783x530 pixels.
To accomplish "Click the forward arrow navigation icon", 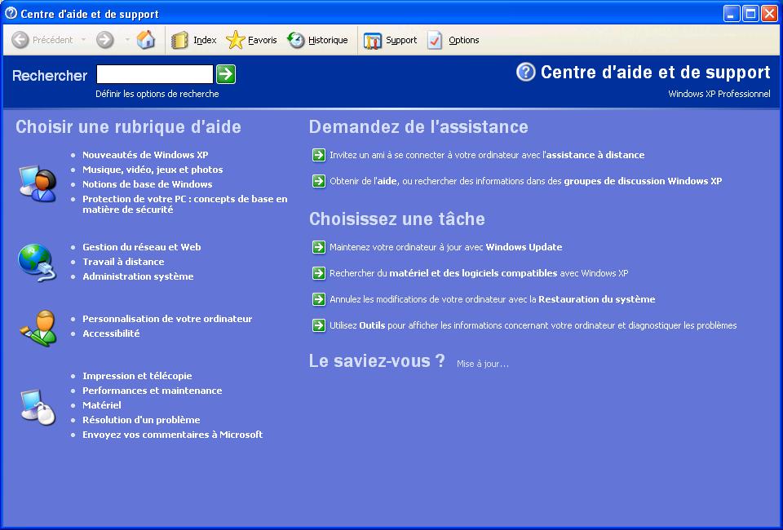I will (105, 40).
